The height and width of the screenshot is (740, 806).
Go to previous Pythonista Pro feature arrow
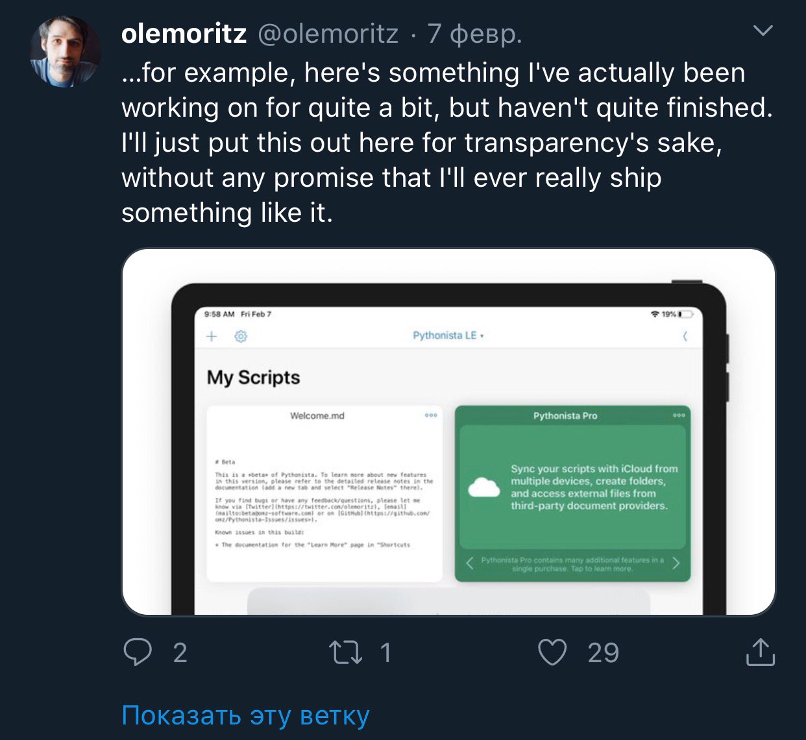[470, 563]
